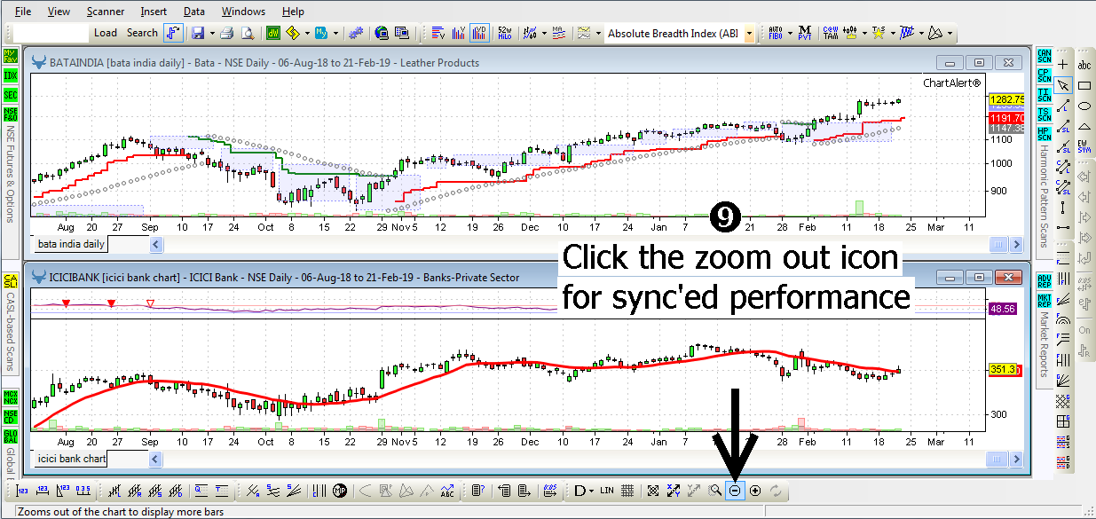This screenshot has height=519, width=1096.
Task: Open Print Preview icon
Action: coord(248,33)
